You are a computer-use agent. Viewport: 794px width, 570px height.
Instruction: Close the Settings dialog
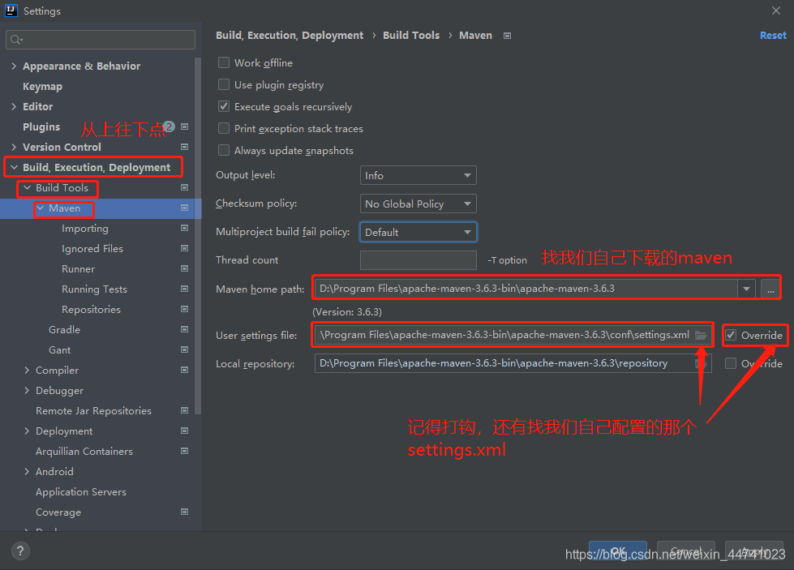pyautogui.click(x=776, y=11)
